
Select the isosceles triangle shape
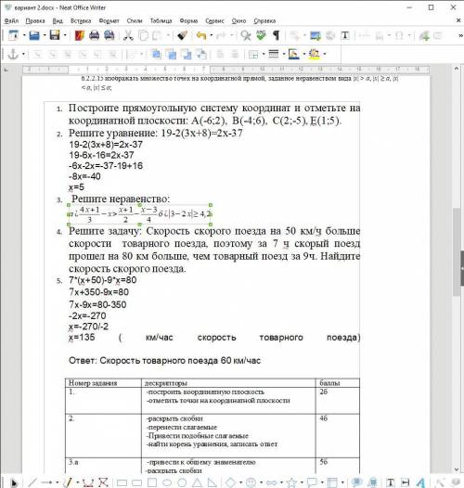pos(198,482)
